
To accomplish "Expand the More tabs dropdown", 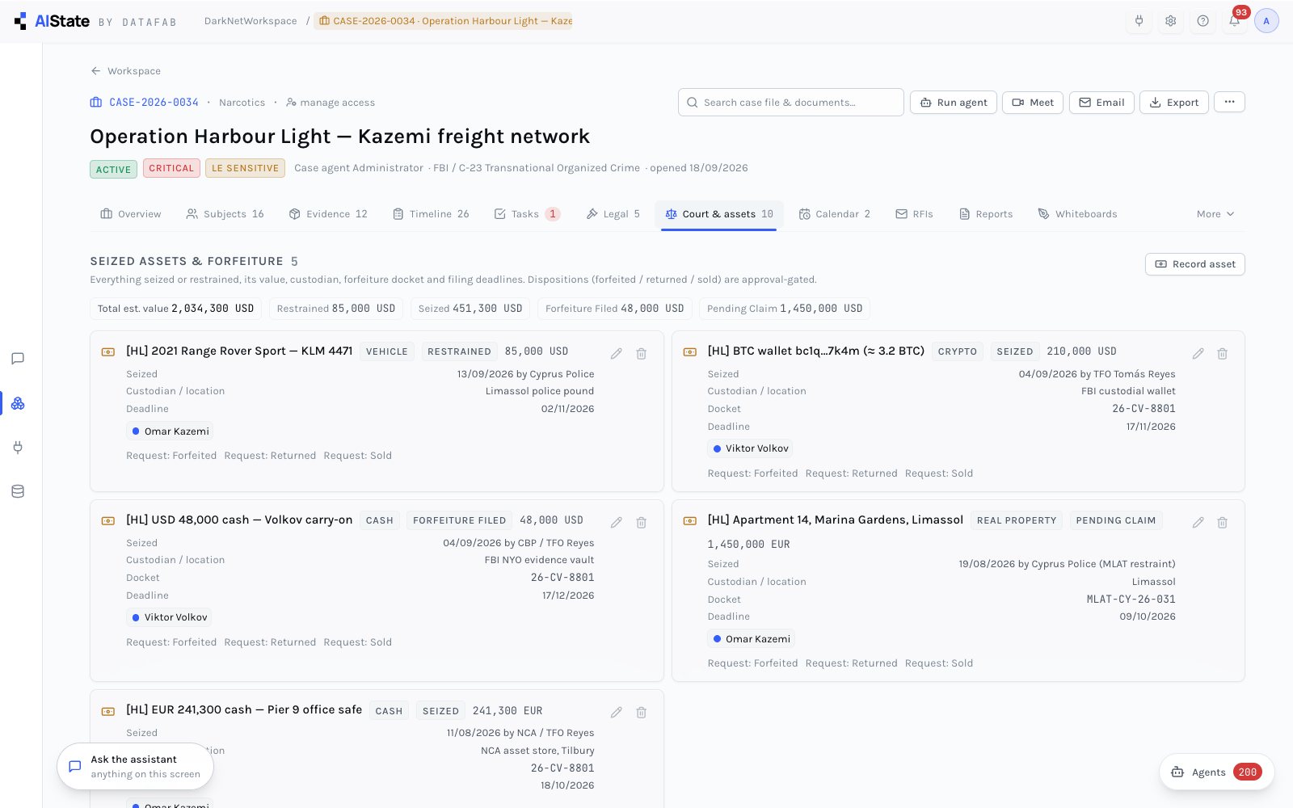I will click(1215, 214).
